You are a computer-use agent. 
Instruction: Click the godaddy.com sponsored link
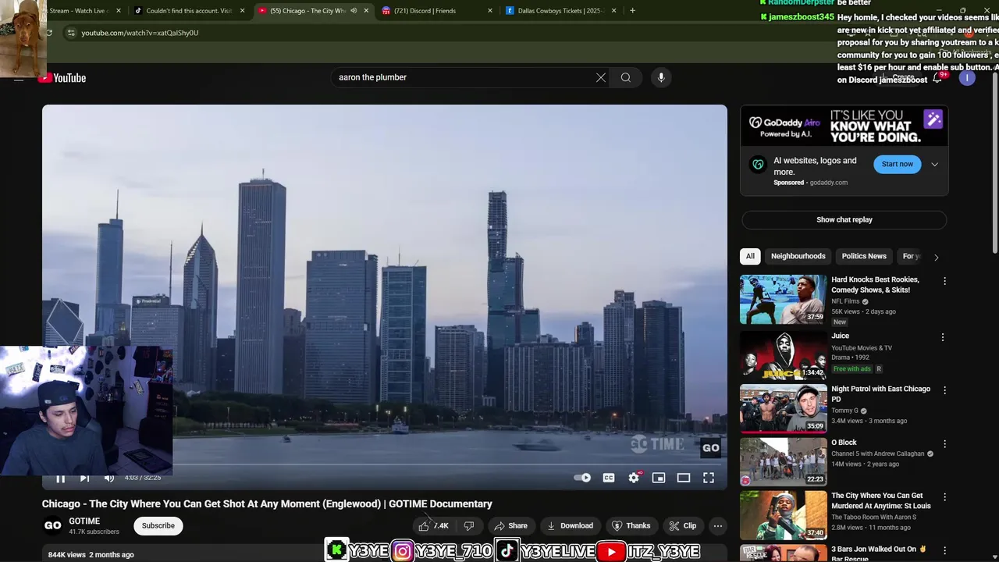click(x=828, y=183)
